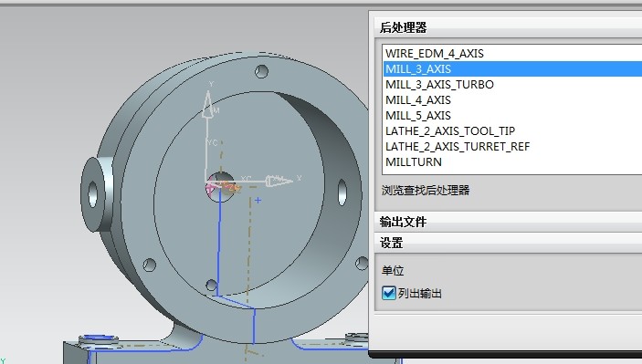Select WIRE_EDM_4_AXIS postprocessor
The width and height of the screenshot is (642, 364).
[512, 53]
